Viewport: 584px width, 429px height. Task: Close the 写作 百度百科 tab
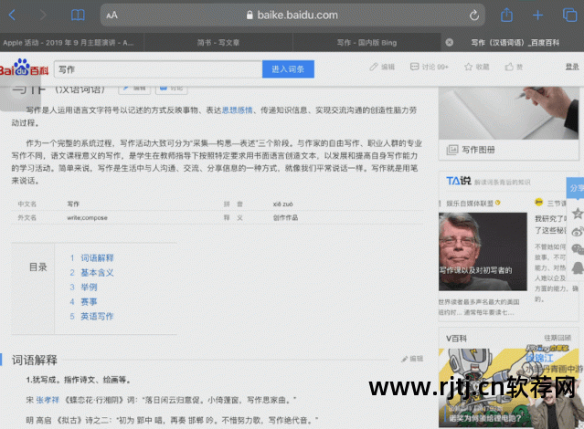[450, 42]
